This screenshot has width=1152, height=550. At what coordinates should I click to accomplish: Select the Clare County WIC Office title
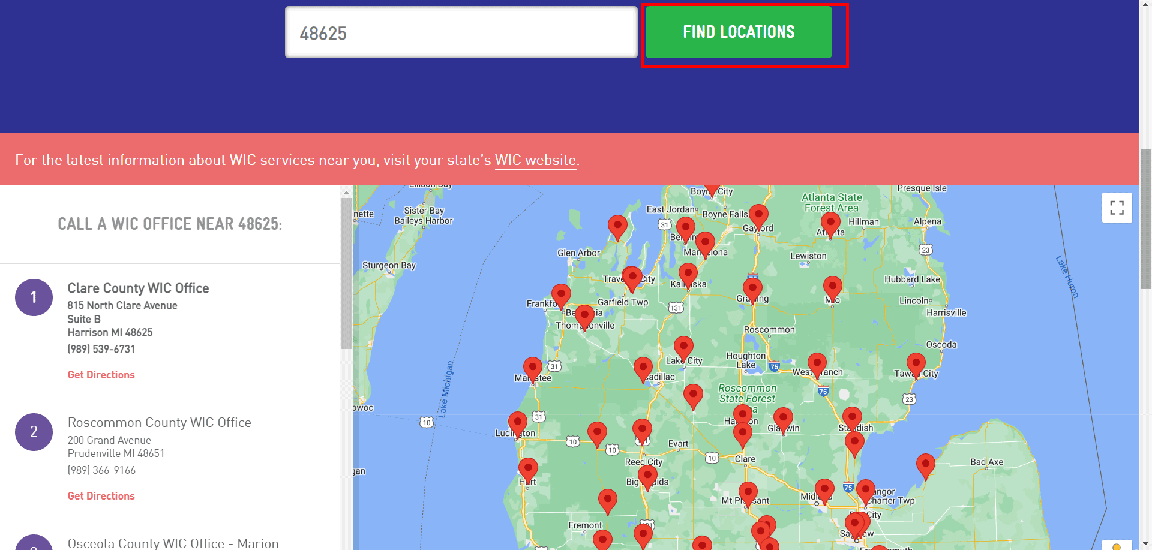(x=138, y=288)
